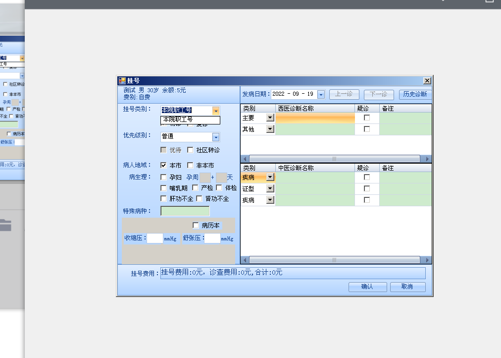Click the 中医 table horizontal scrollbar thumb
This screenshot has width=501, height=358.
pyautogui.click(x=335, y=260)
